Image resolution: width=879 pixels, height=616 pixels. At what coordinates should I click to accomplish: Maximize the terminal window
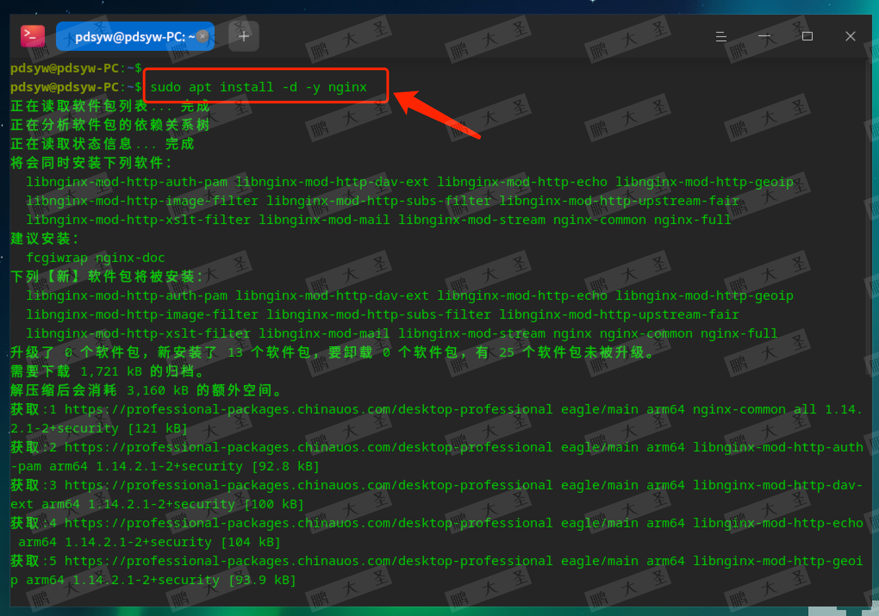pyautogui.click(x=807, y=37)
